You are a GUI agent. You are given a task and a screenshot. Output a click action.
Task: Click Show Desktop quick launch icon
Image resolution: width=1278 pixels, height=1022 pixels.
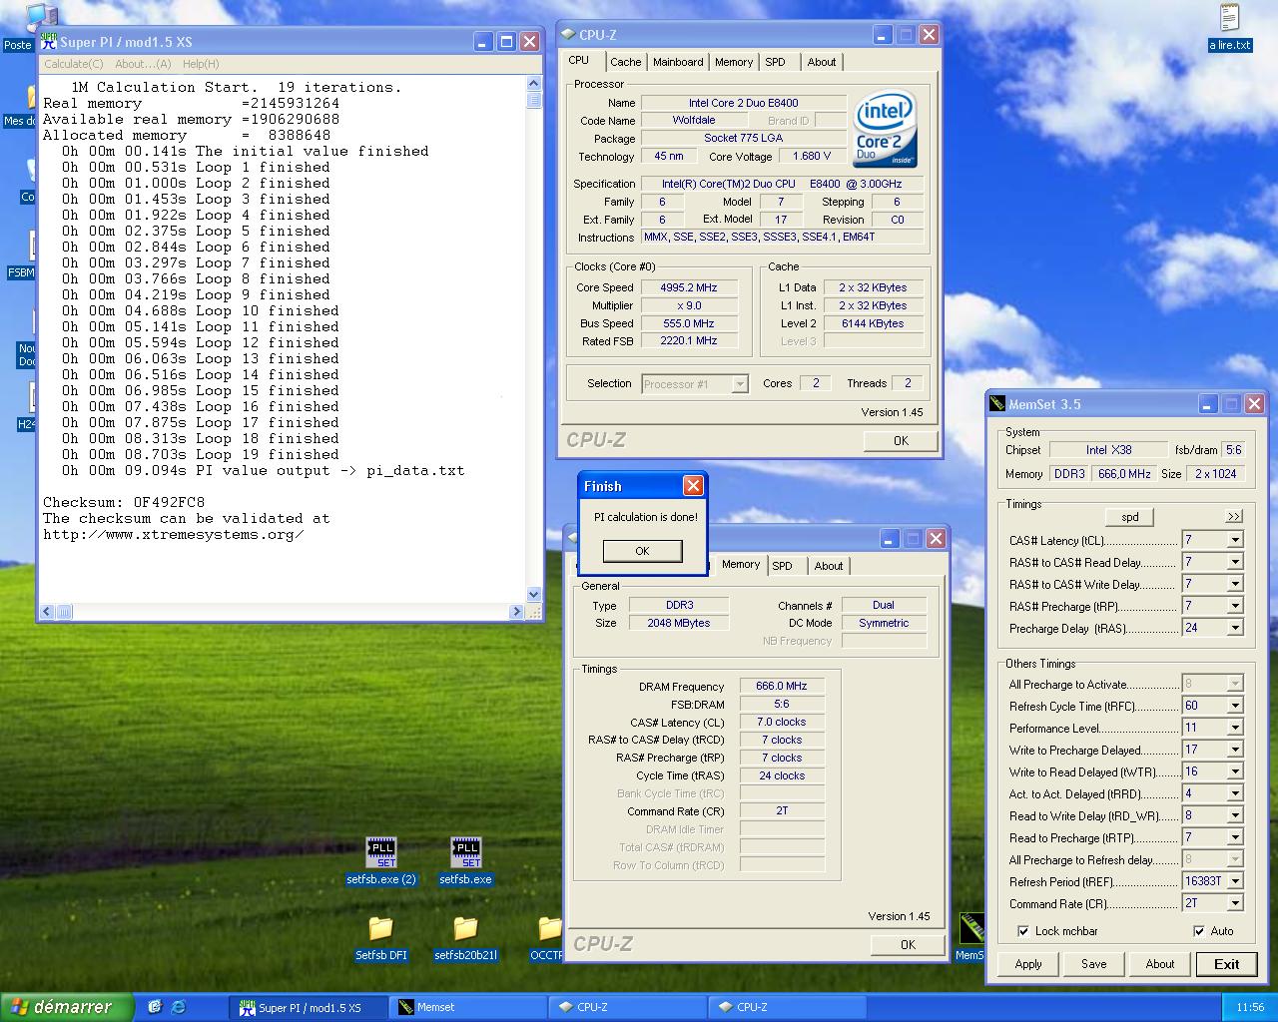[x=155, y=1007]
